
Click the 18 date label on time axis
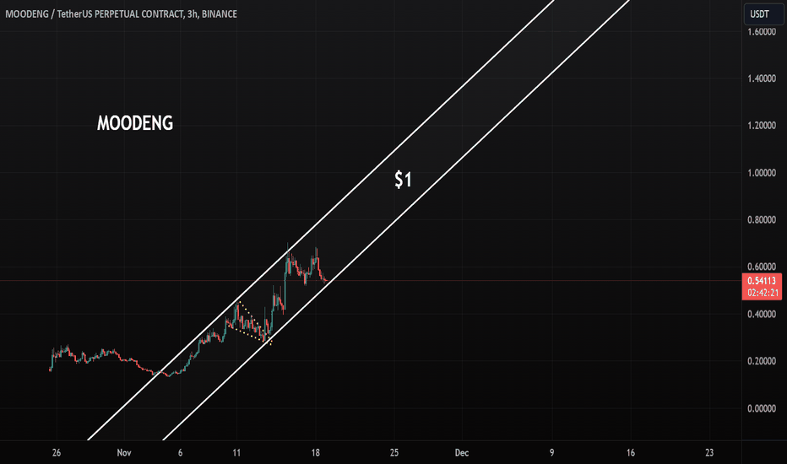(x=315, y=452)
